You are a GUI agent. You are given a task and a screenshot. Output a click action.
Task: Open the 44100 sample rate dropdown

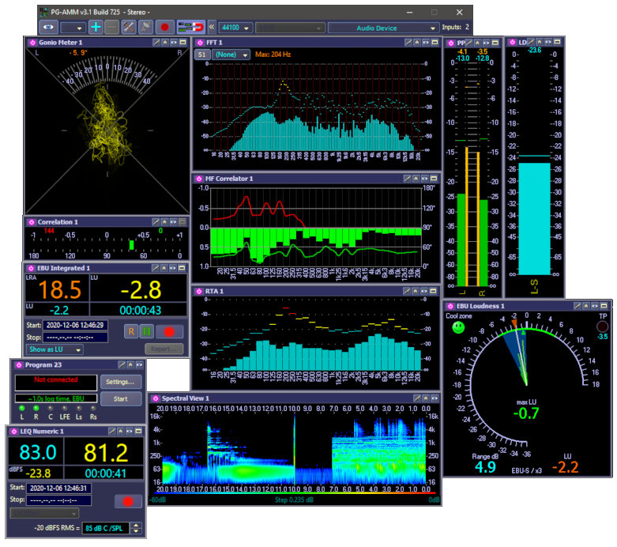pos(235,28)
